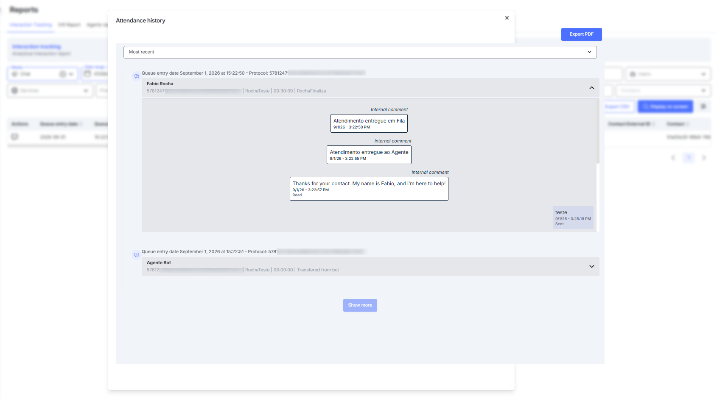717x399 pixels.
Task: Collapse the Fabio Rocha conversation
Action: point(591,88)
